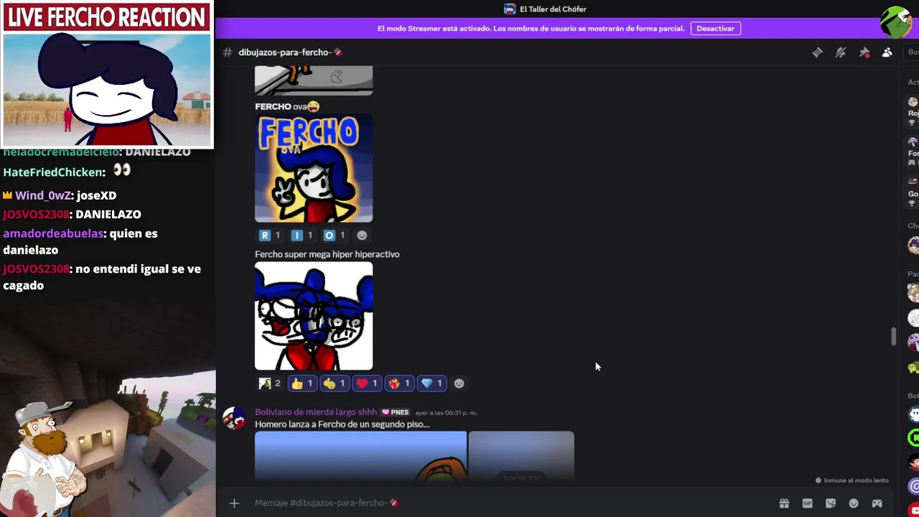
Task: Open the sticker picker
Action: pyautogui.click(x=831, y=503)
